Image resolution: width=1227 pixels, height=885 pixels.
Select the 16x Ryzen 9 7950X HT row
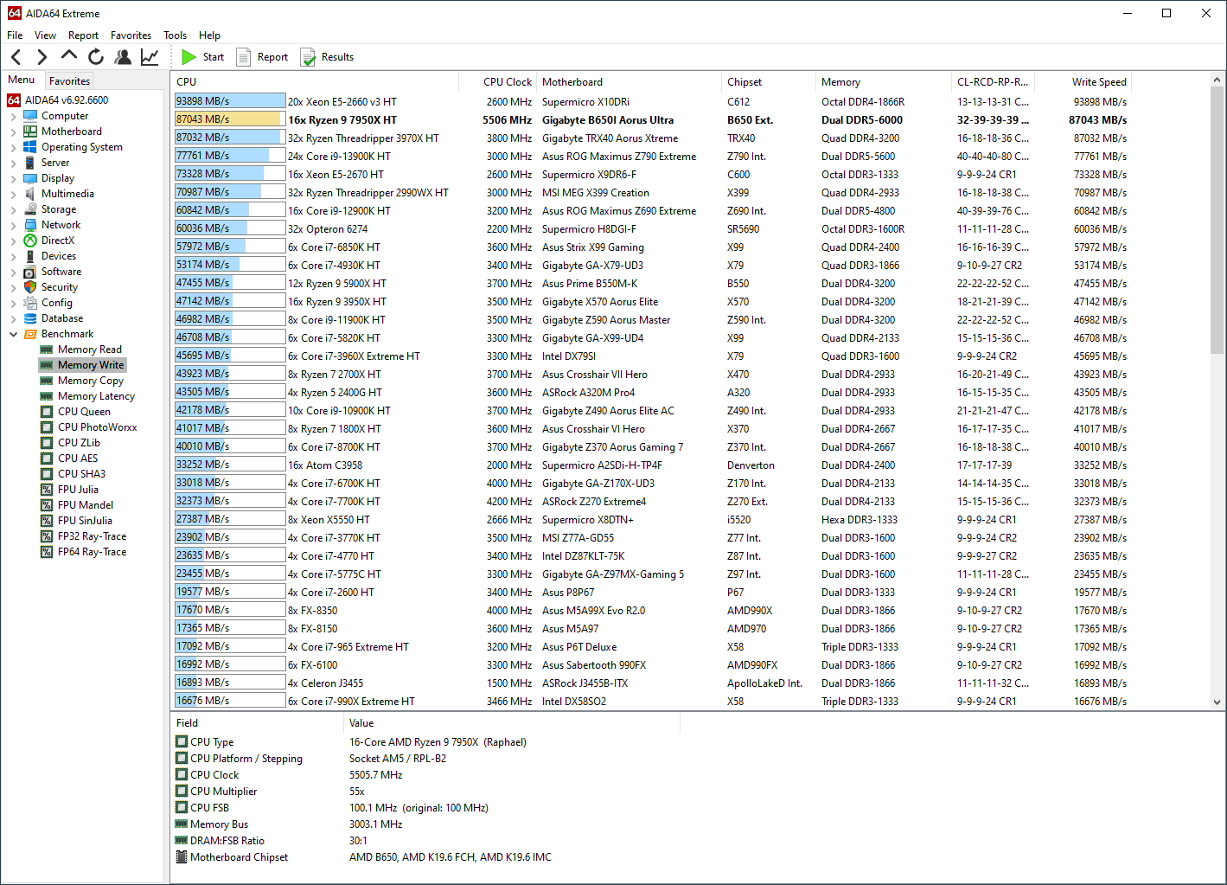pos(652,120)
